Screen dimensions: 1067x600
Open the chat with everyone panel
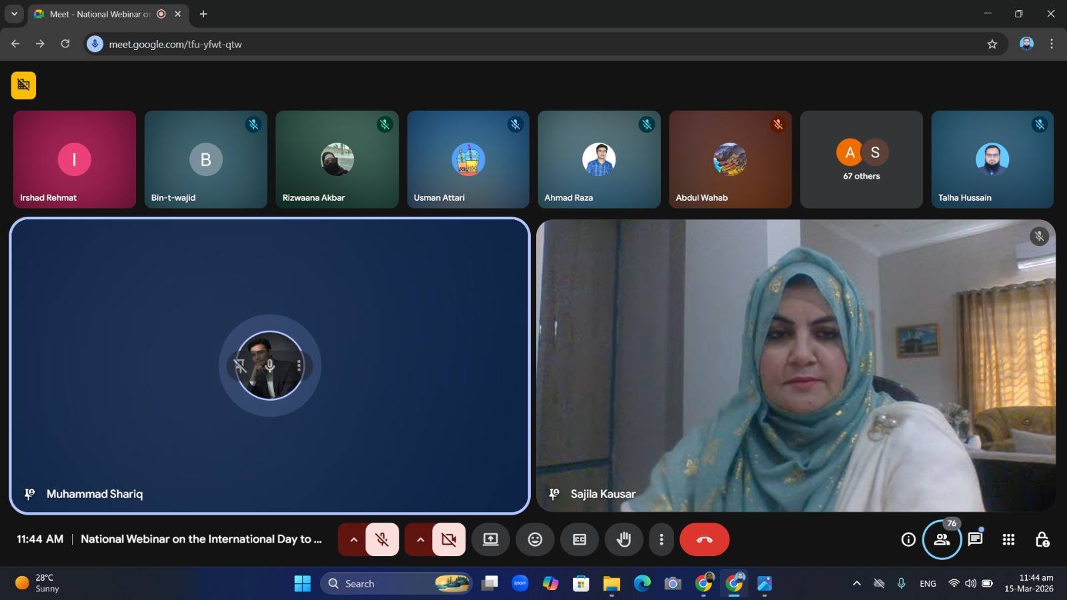(x=975, y=539)
